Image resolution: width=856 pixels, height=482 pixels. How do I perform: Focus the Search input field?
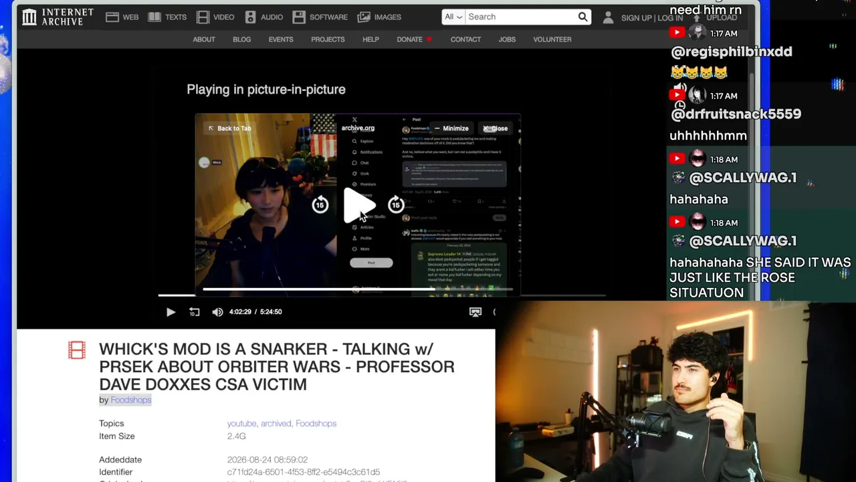[520, 17]
